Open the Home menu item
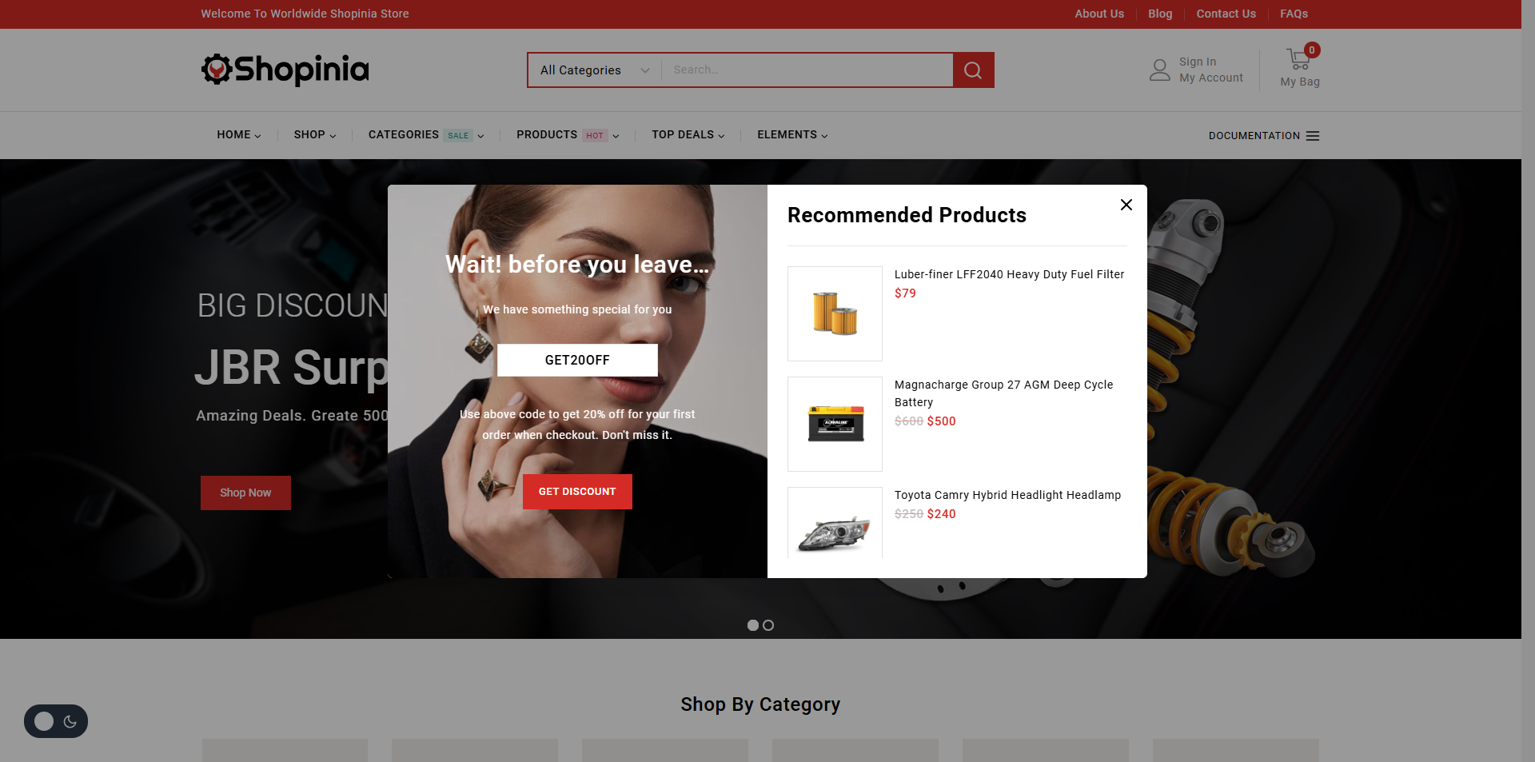 point(239,135)
